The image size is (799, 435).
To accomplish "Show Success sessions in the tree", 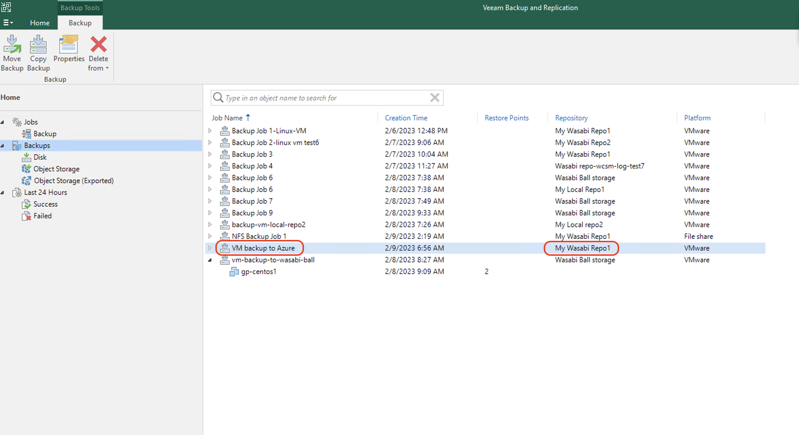I will pyautogui.click(x=45, y=204).
